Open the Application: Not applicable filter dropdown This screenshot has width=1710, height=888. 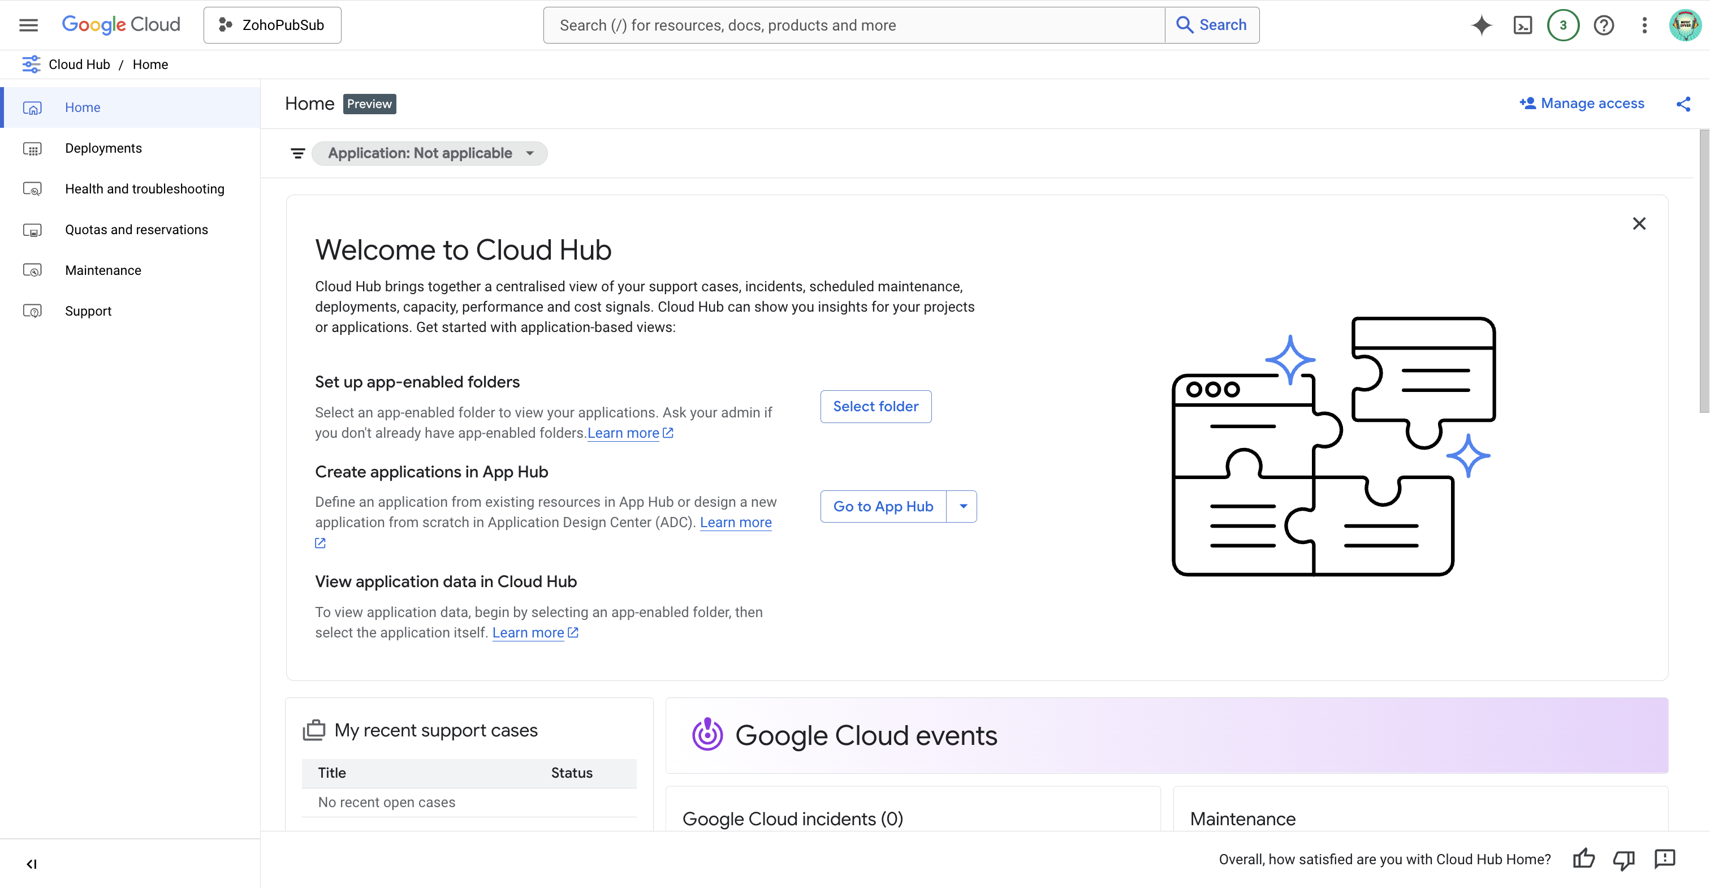[430, 153]
